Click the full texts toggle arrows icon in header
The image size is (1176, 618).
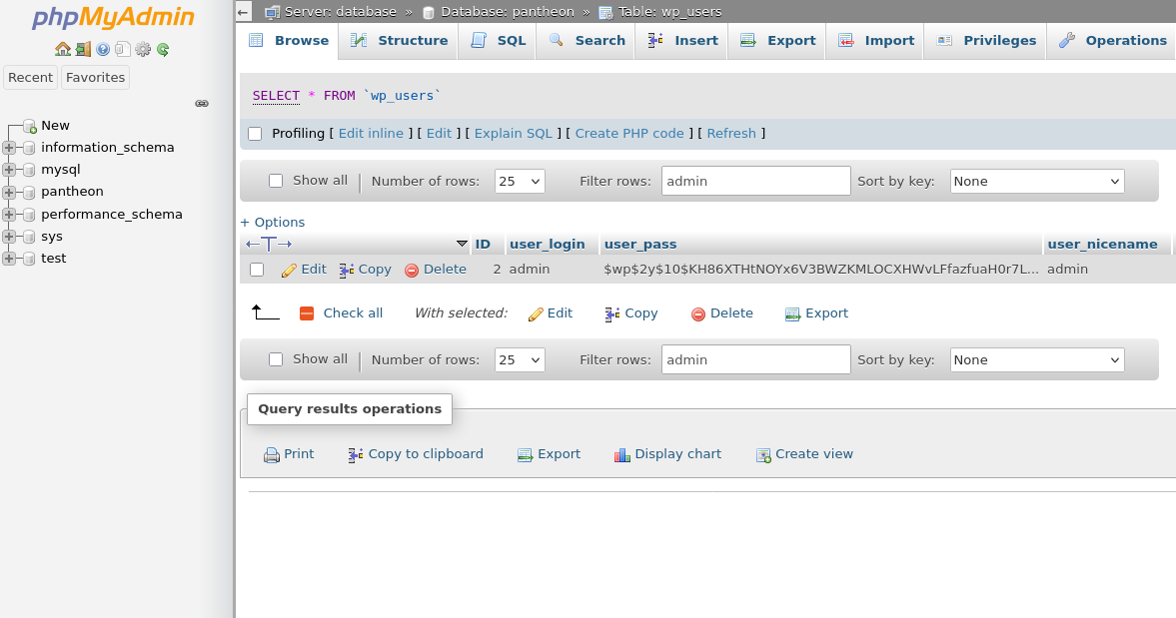tap(269, 245)
